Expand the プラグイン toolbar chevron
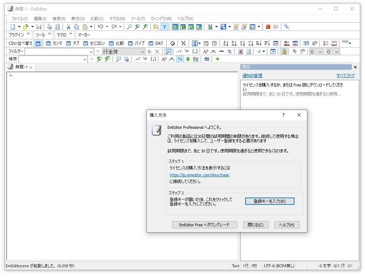Image resolution: width=365 pixels, height=277 pixels. click(x=28, y=34)
